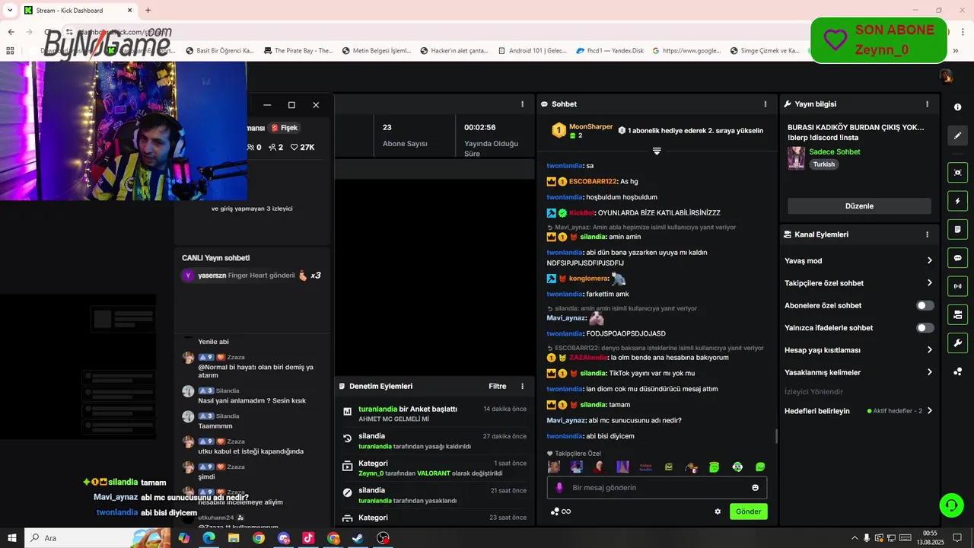
Task: Open Yayın bilgisi panel three-dot menu
Action: [927, 104]
